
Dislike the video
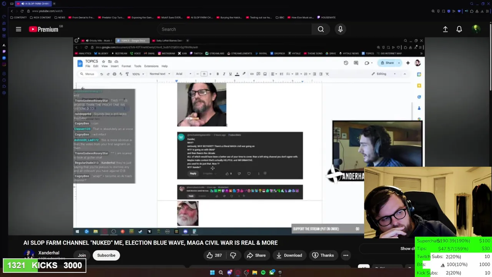click(233, 255)
